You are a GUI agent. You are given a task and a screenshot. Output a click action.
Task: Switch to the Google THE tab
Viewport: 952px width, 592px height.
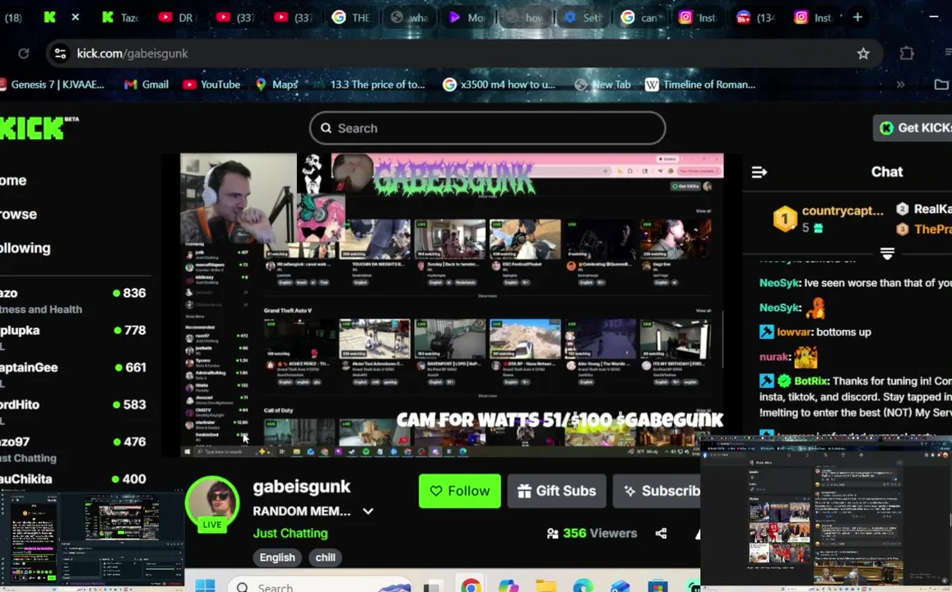coord(351,17)
